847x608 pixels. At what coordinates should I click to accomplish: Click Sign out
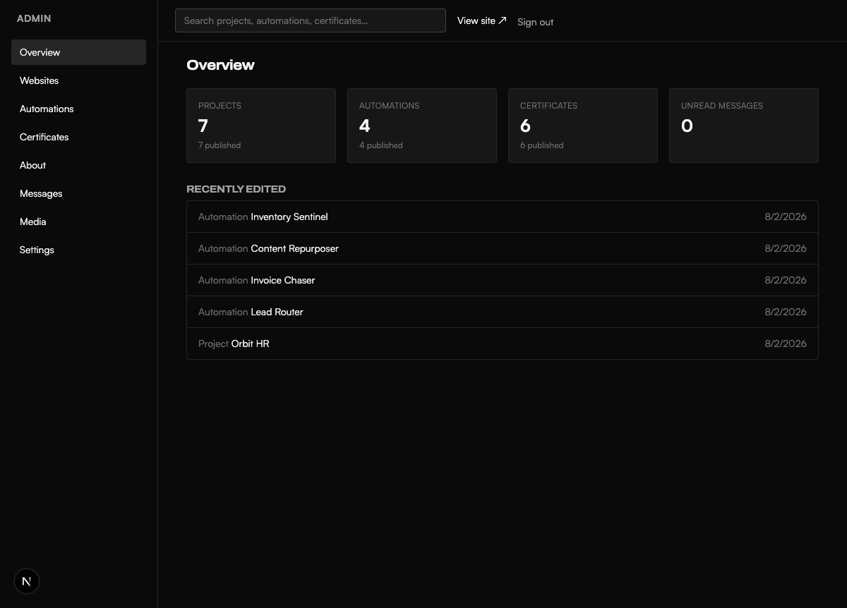tap(535, 22)
